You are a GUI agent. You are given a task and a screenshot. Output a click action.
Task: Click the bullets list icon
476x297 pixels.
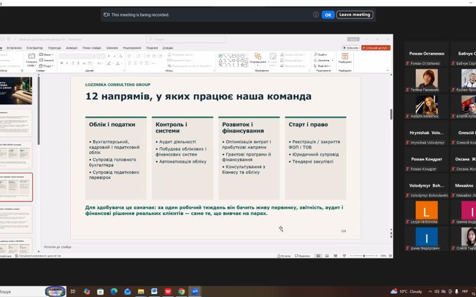pos(130,56)
